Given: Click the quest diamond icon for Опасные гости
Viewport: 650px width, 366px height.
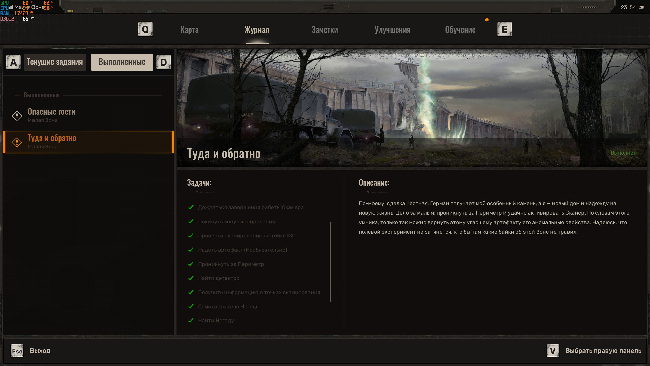Looking at the screenshot, I should click(17, 116).
